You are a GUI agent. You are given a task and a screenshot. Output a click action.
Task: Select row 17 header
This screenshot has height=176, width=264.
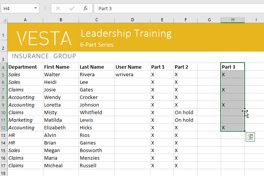point(3,166)
